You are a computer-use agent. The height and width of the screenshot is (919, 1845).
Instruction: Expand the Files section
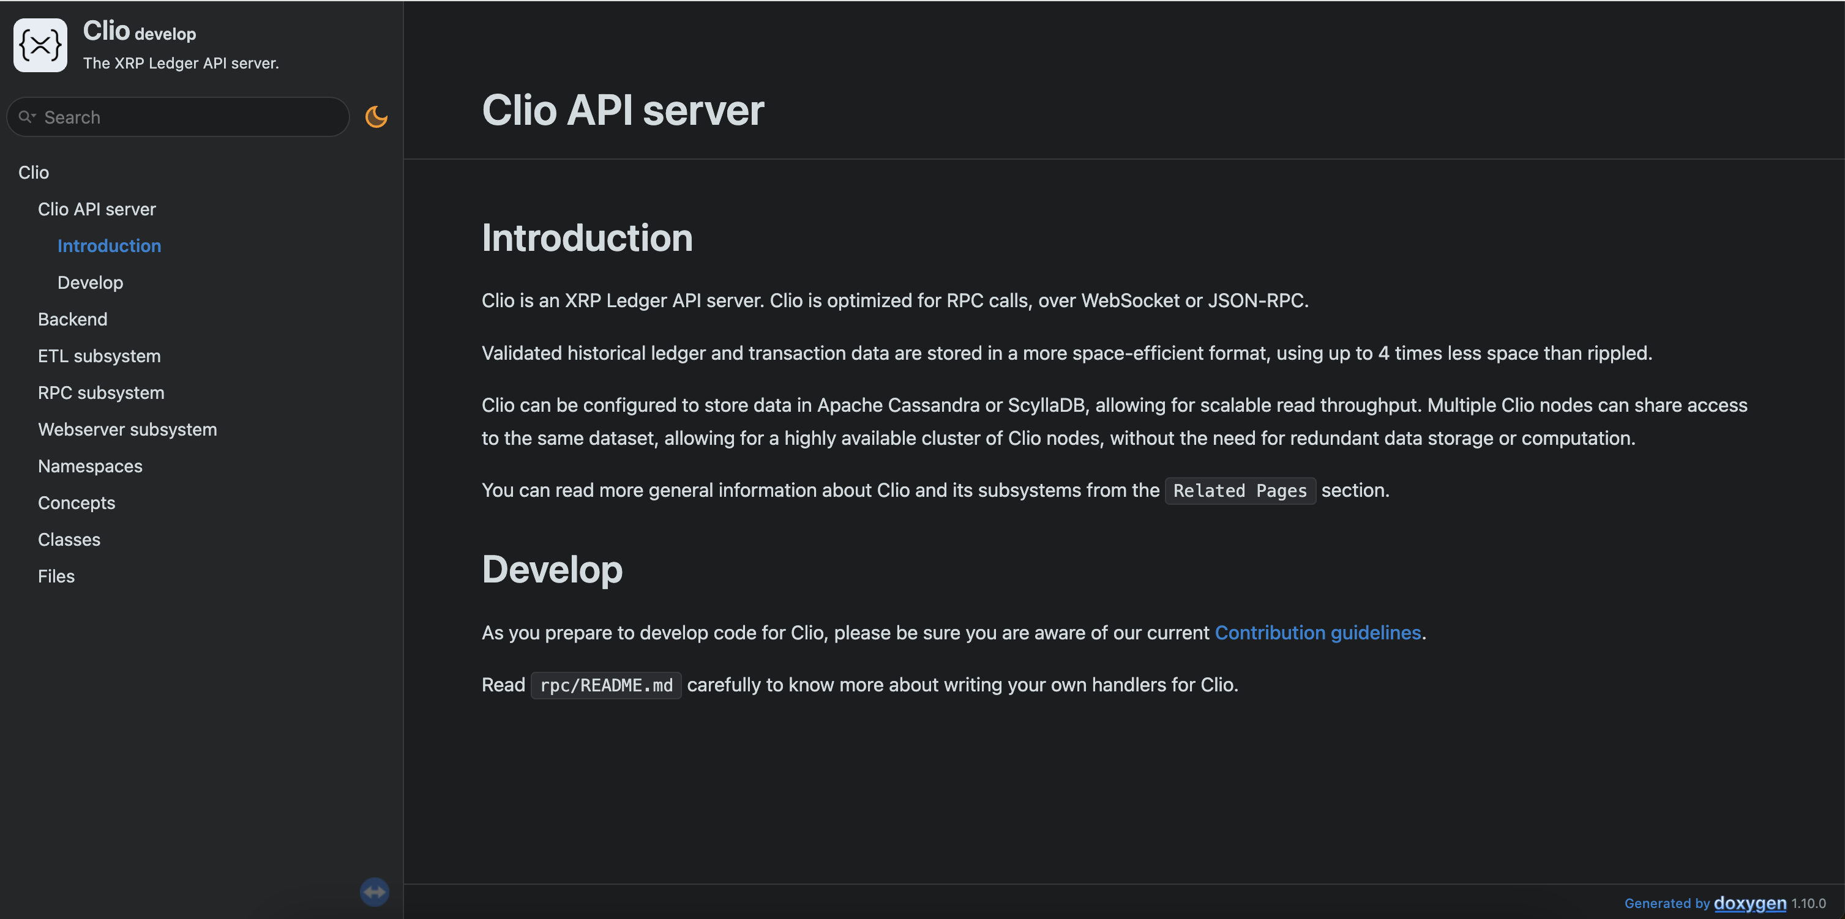coord(56,576)
